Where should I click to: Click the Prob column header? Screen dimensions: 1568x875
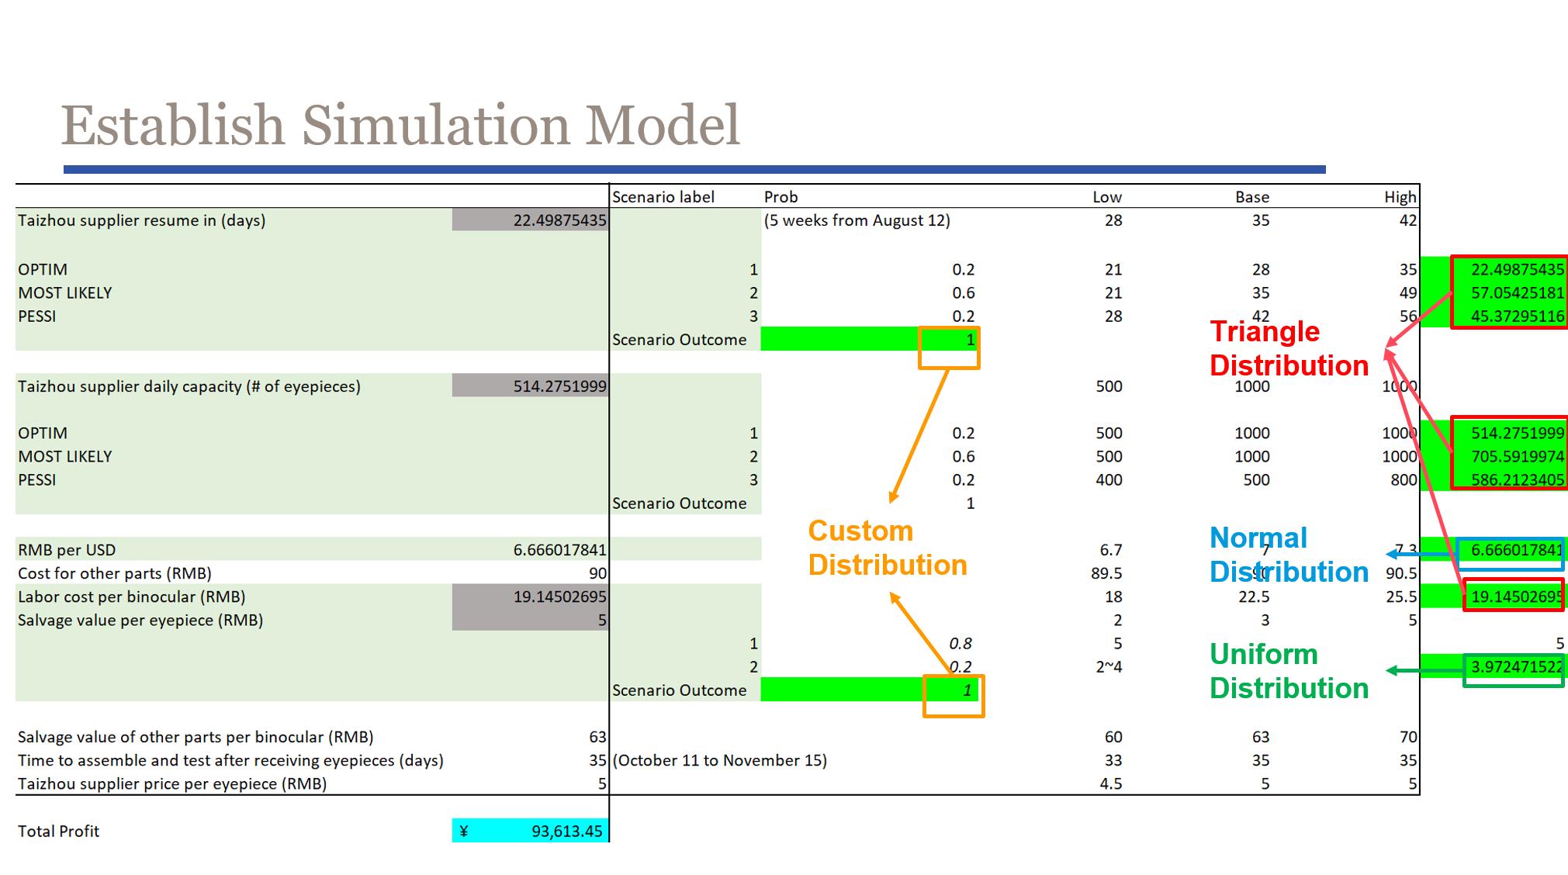coord(781,197)
